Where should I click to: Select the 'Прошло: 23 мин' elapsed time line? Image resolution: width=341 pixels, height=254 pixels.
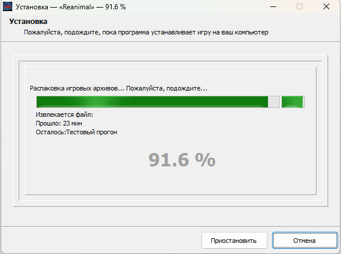(59, 123)
